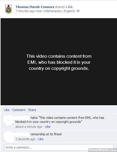The image size is (117, 152).
Task: Click the second commenter's blurred avatar
Action: click(9, 137)
